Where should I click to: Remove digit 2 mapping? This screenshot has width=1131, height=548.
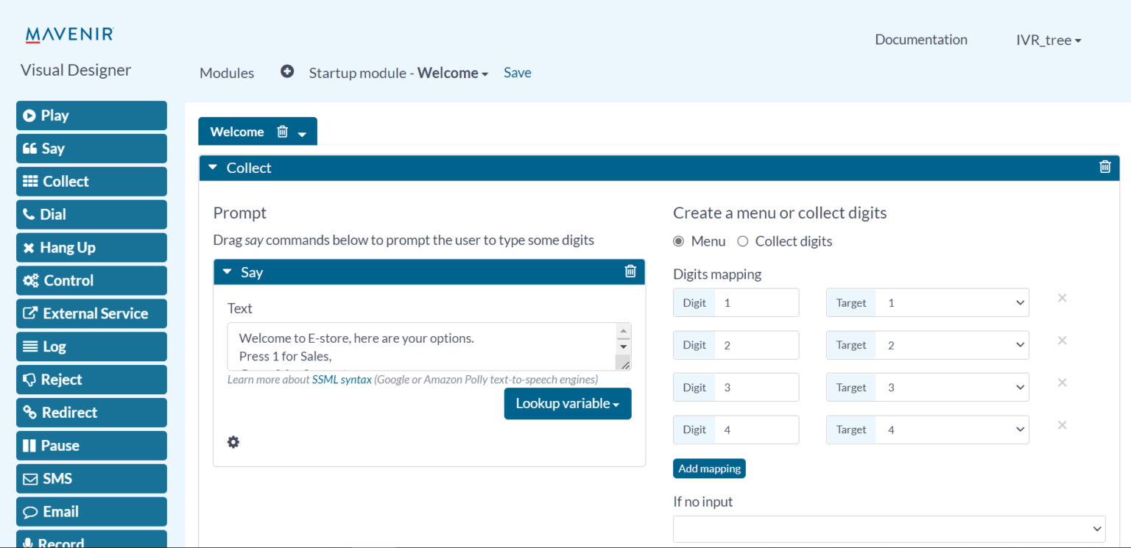tap(1062, 341)
